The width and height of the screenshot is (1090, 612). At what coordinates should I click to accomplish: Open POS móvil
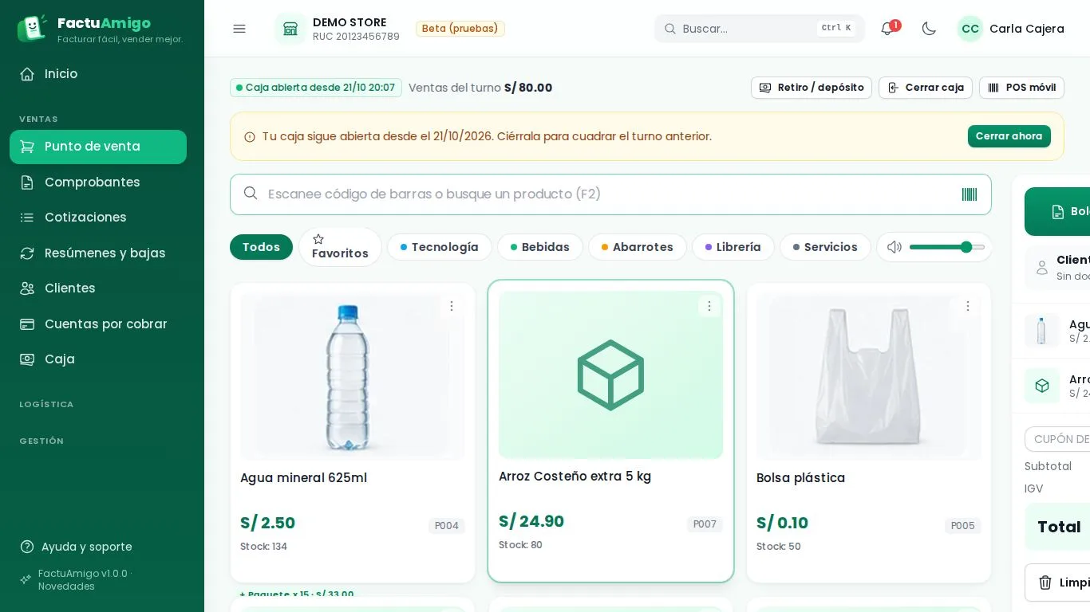click(1021, 88)
